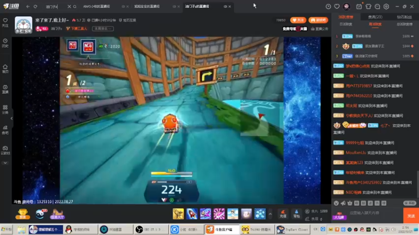The image size is (419, 235).
Task: Focus the search input field
Action: (x=56, y=6)
